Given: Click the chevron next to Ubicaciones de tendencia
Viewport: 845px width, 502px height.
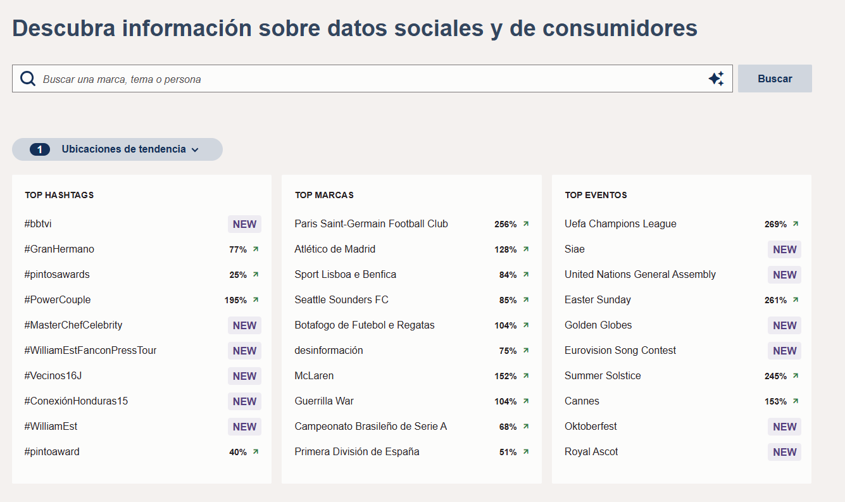Looking at the screenshot, I should pyautogui.click(x=195, y=150).
